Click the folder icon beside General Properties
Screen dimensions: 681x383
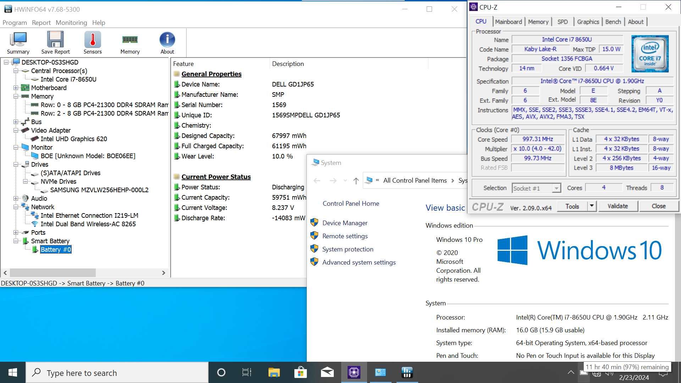(177, 74)
